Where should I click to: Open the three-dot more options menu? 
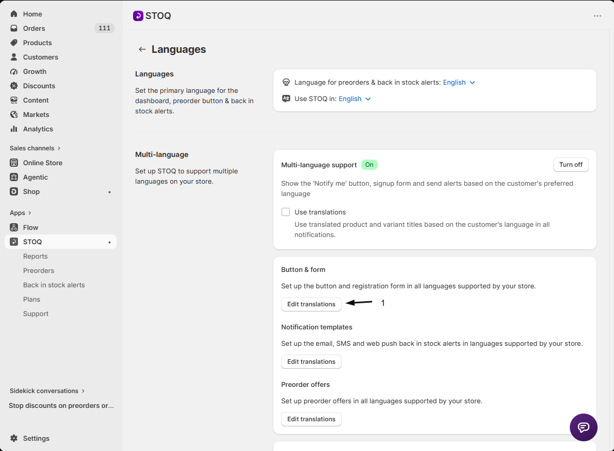pos(597,16)
